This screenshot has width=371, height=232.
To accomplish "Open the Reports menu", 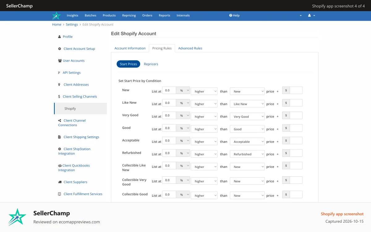I will point(164,15).
